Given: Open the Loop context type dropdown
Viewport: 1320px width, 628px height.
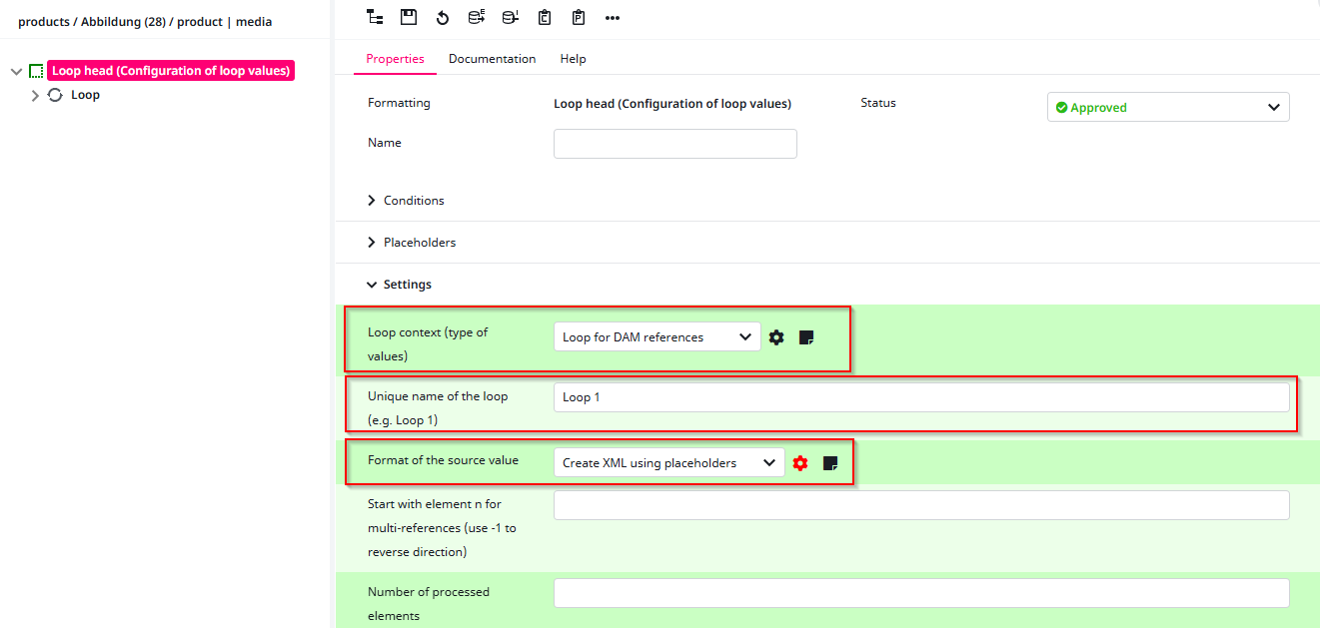Looking at the screenshot, I should [x=657, y=337].
